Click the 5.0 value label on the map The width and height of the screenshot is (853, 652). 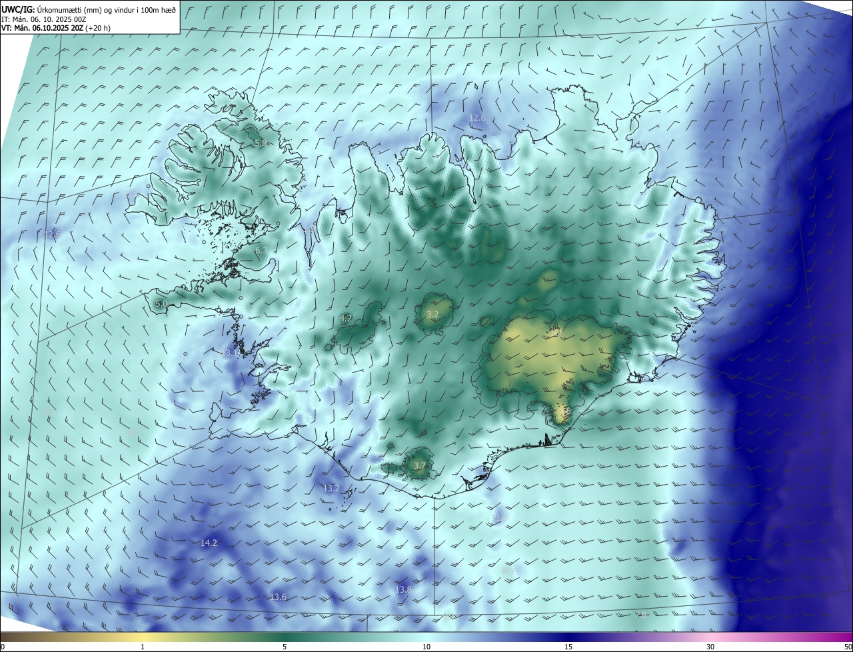[161, 303]
